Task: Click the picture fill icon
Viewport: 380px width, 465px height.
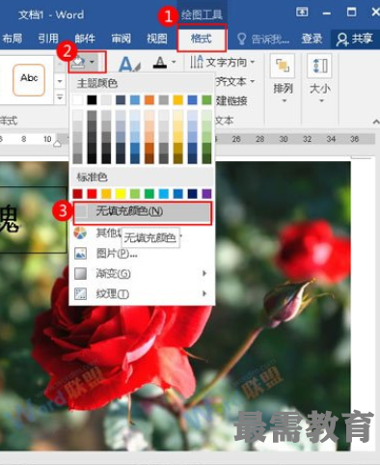Action: (80, 254)
